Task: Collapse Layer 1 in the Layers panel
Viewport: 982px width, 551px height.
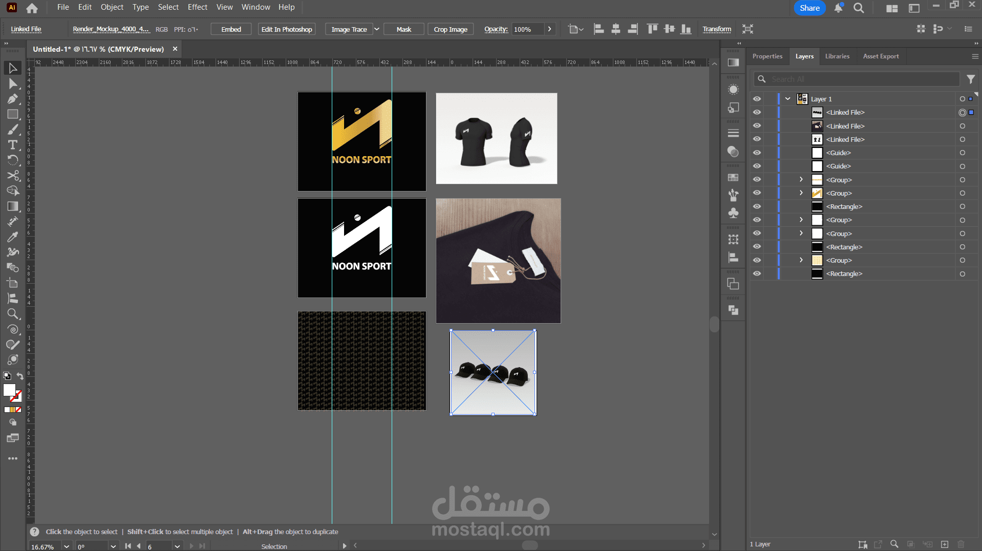Action: click(x=788, y=99)
